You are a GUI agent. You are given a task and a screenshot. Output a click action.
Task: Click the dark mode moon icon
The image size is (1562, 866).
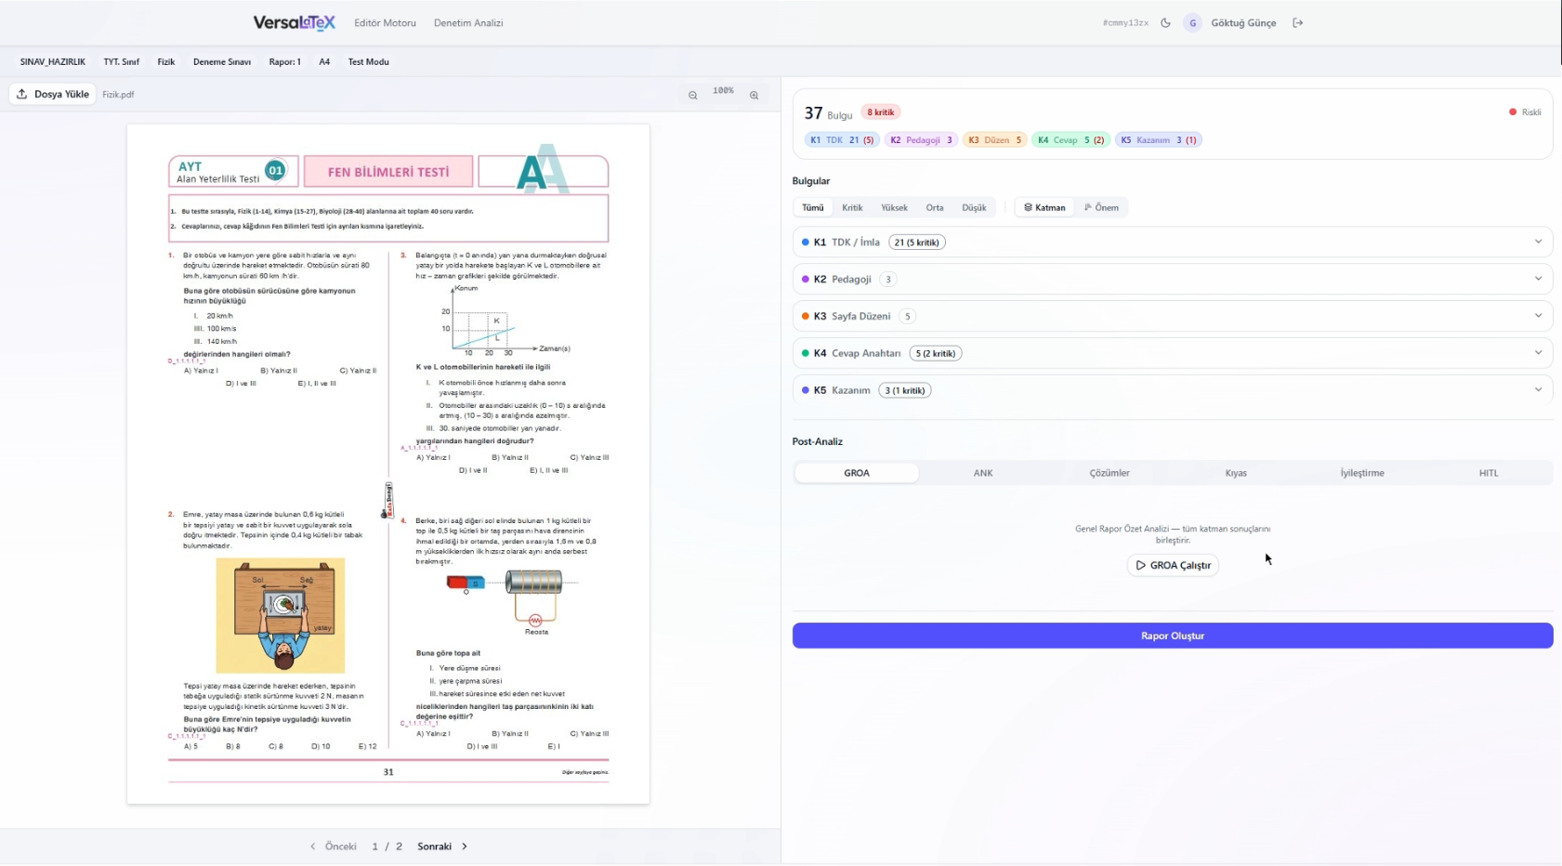1165,23
